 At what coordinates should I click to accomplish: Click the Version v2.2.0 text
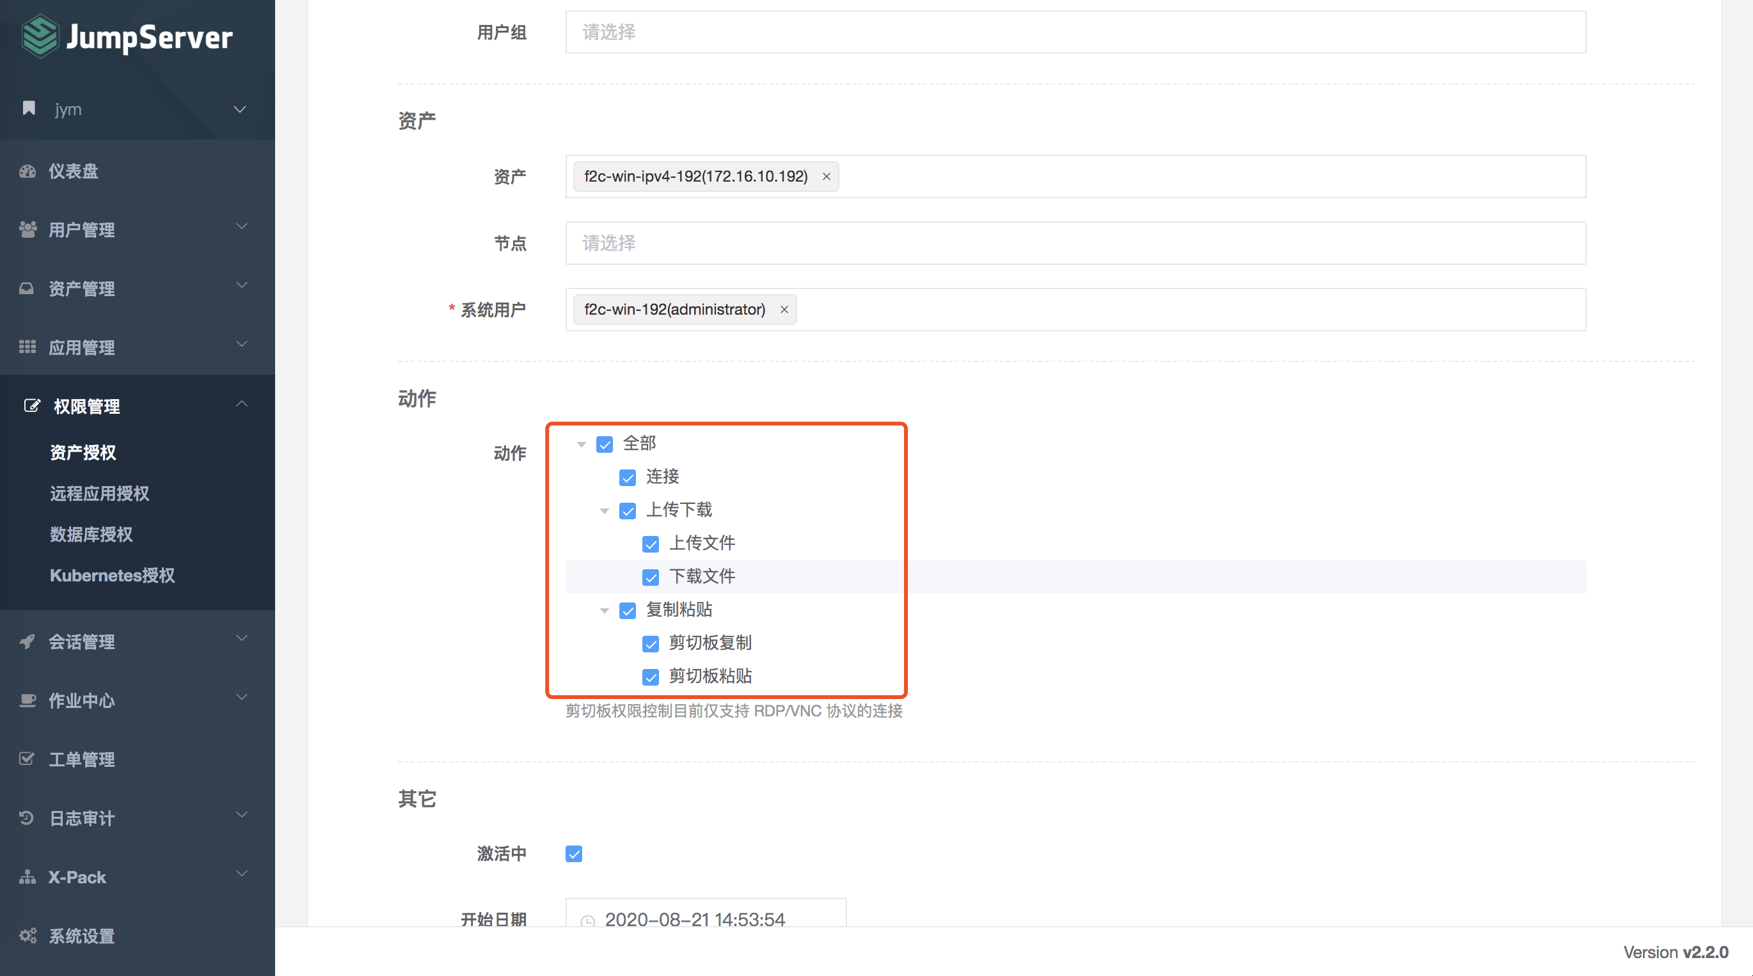1676,952
